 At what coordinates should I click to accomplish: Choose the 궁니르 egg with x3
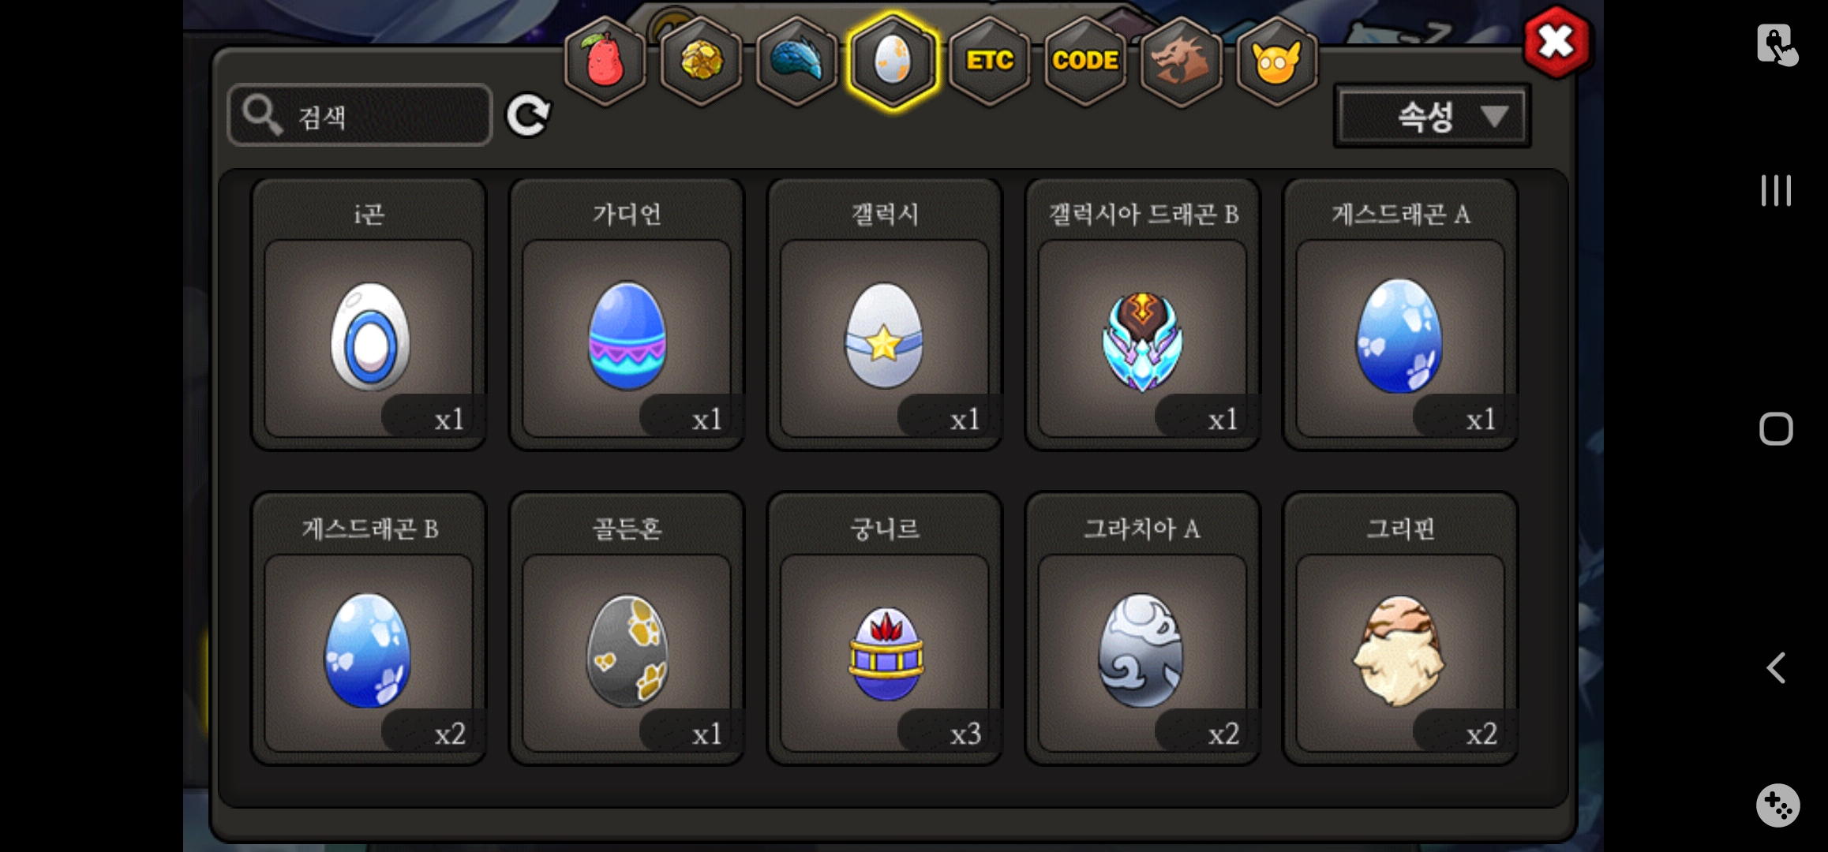[885, 629]
